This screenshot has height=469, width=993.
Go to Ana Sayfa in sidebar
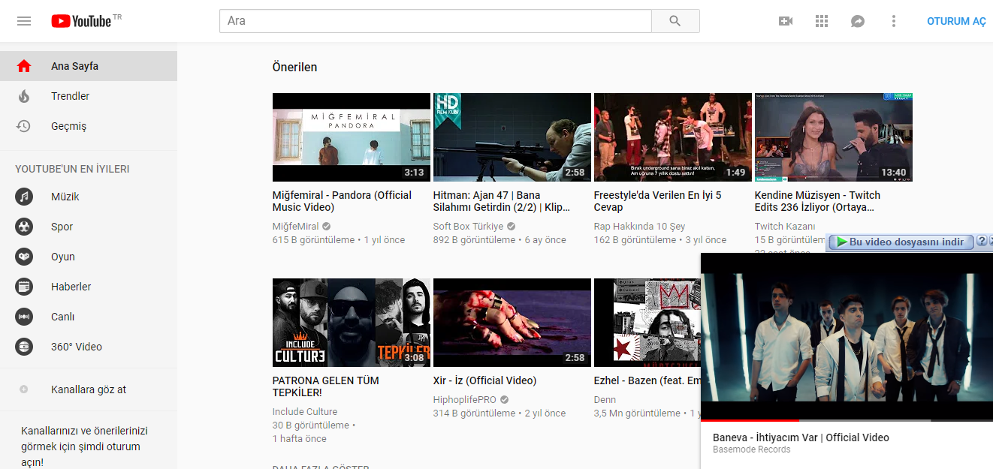point(89,66)
